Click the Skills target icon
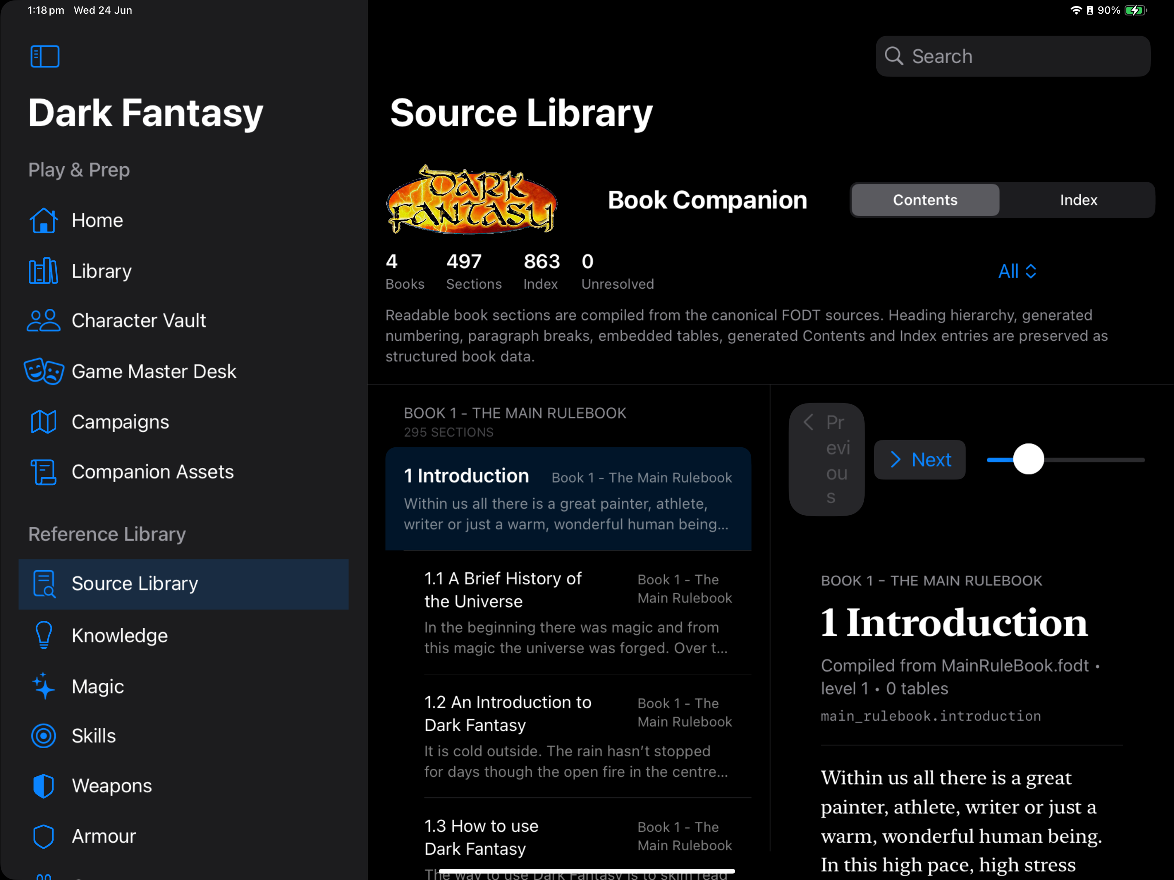The width and height of the screenshot is (1174, 880). pos(43,736)
